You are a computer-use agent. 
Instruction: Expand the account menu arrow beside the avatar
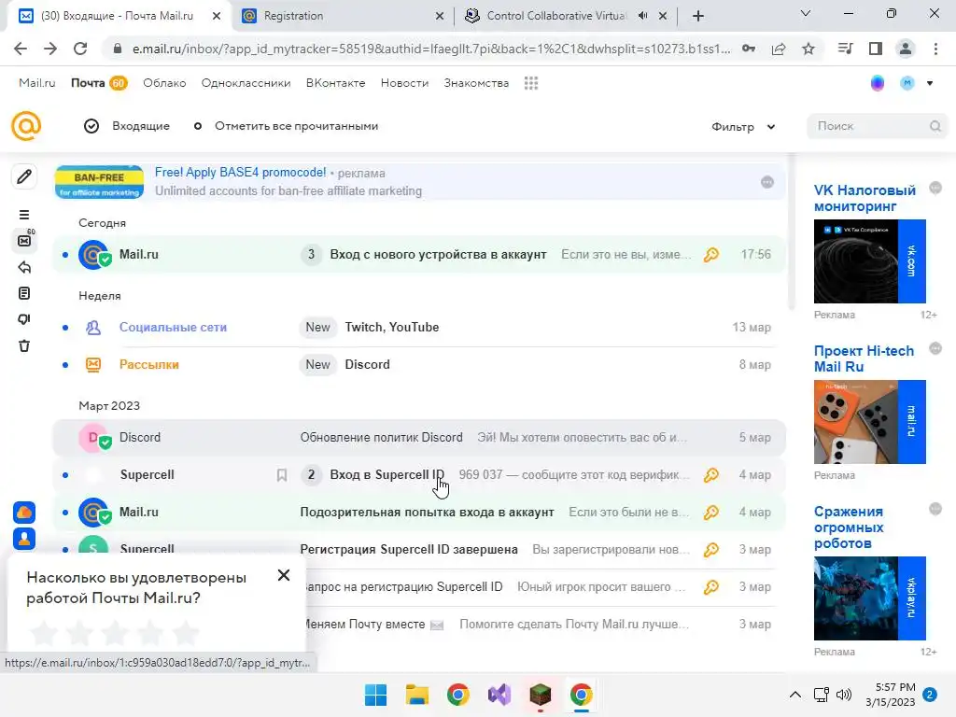930,83
